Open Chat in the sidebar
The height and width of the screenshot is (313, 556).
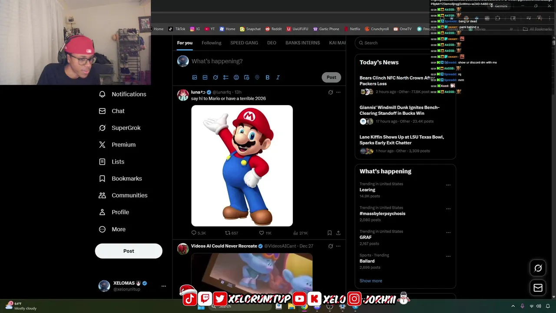point(112,111)
